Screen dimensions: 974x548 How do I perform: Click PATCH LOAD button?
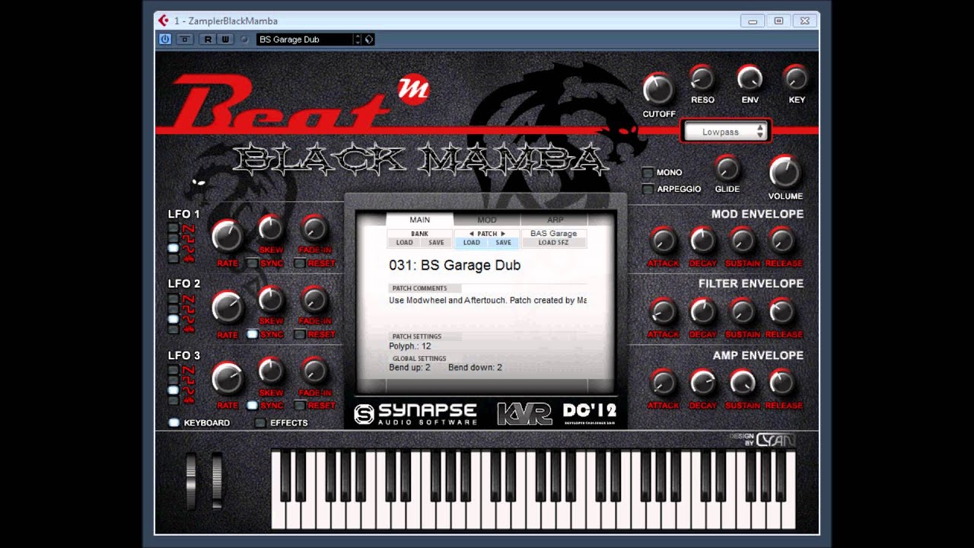[x=472, y=243]
